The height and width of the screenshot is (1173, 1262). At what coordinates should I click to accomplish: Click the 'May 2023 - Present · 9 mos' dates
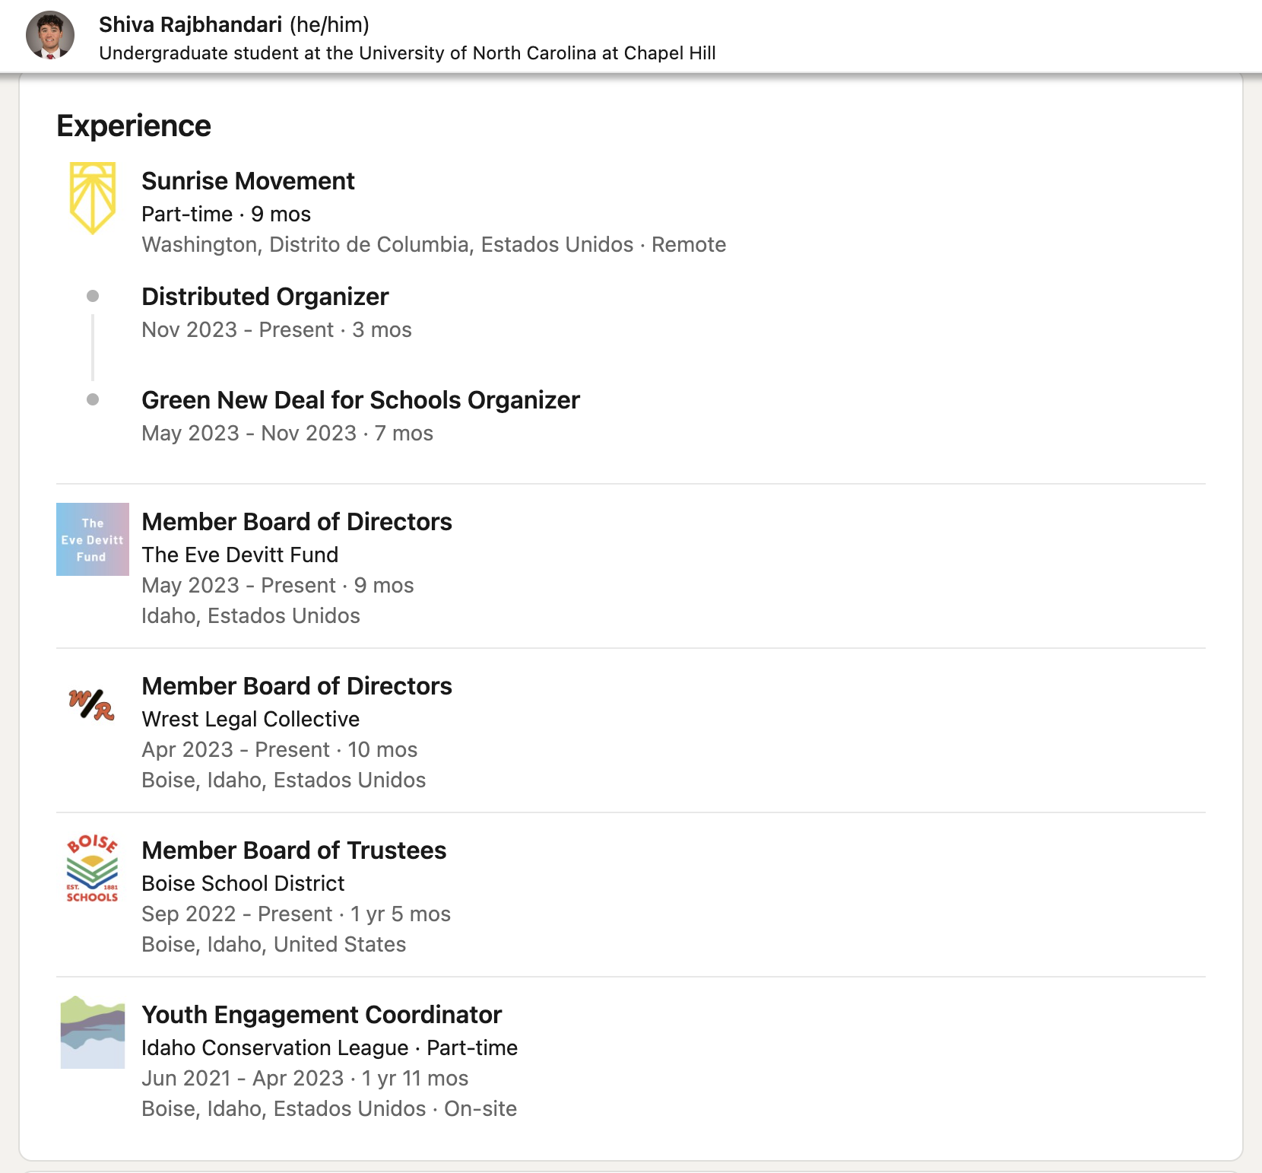click(278, 585)
